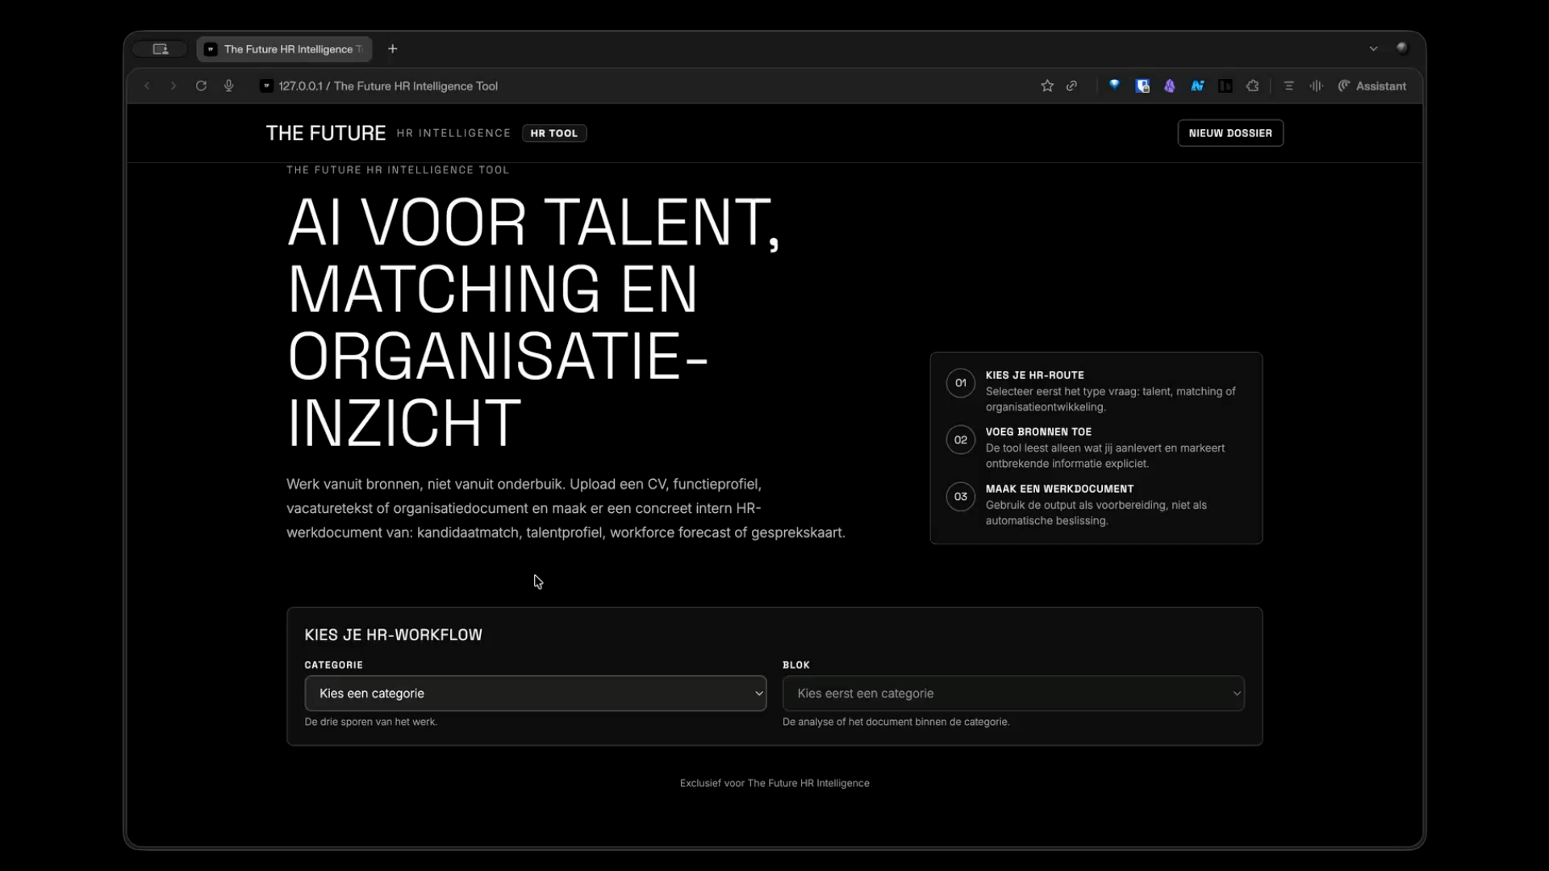Screen dimensions: 1549x871
Task: Click the address bar URL field
Action: coord(387,85)
